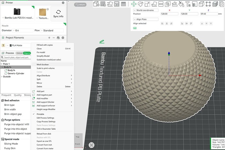
Task: Toggle Process scope to Objects
Action: point(27,53)
